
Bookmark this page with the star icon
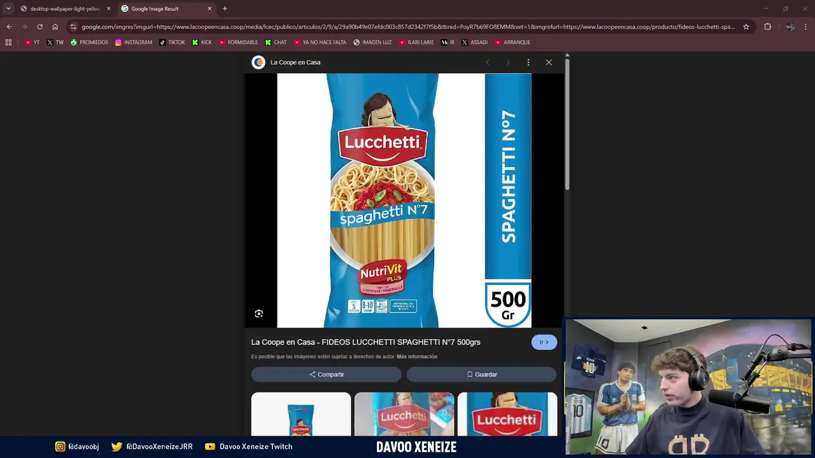coord(746,27)
